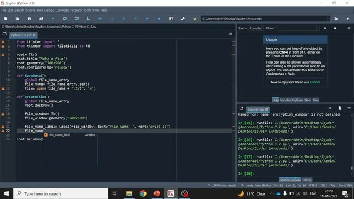The image size is (354, 199).
Task: Open the File menu
Action: point(4,10)
